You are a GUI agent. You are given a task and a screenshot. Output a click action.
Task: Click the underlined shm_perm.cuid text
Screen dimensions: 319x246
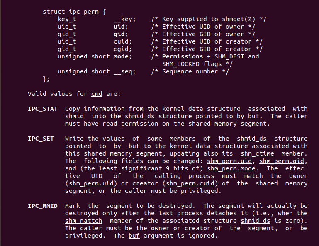pos(190,183)
